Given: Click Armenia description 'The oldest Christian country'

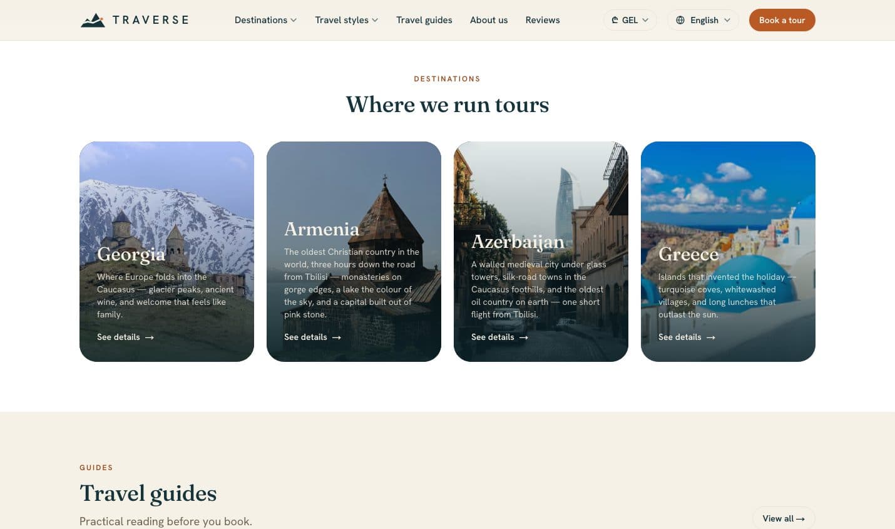Looking at the screenshot, I should coord(352,283).
